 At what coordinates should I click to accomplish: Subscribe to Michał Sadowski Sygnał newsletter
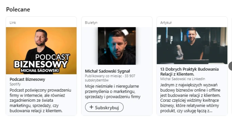click(x=104, y=107)
